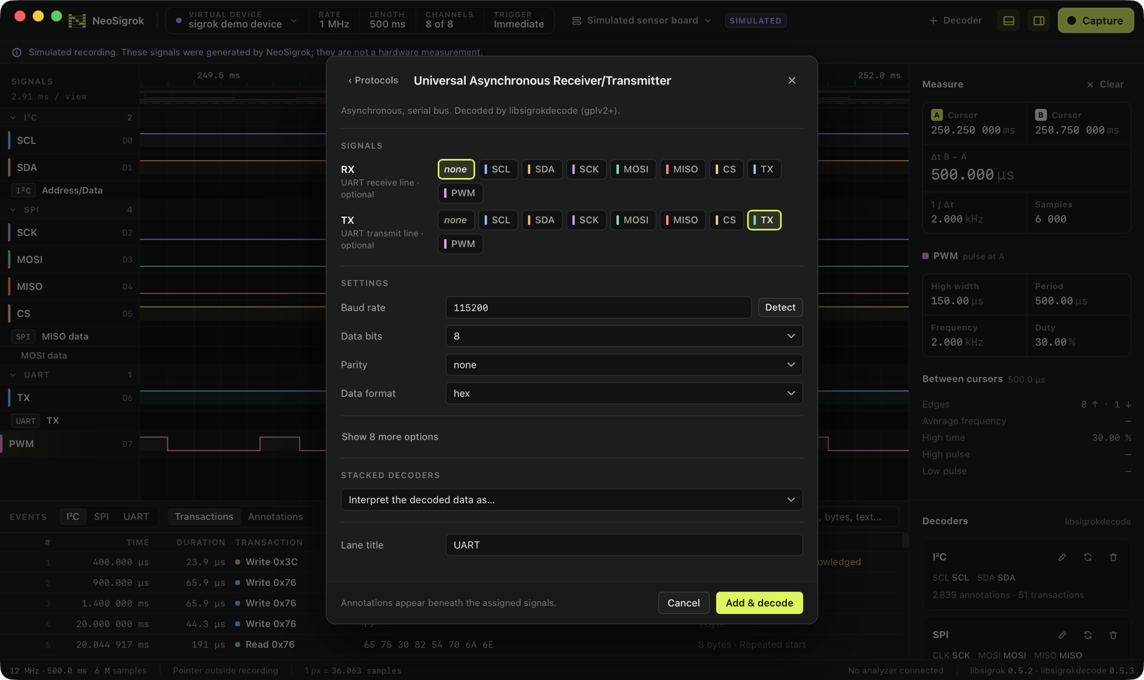The width and height of the screenshot is (1144, 680).
Task: Collapse the I²C signal group
Action: [x=13, y=118]
